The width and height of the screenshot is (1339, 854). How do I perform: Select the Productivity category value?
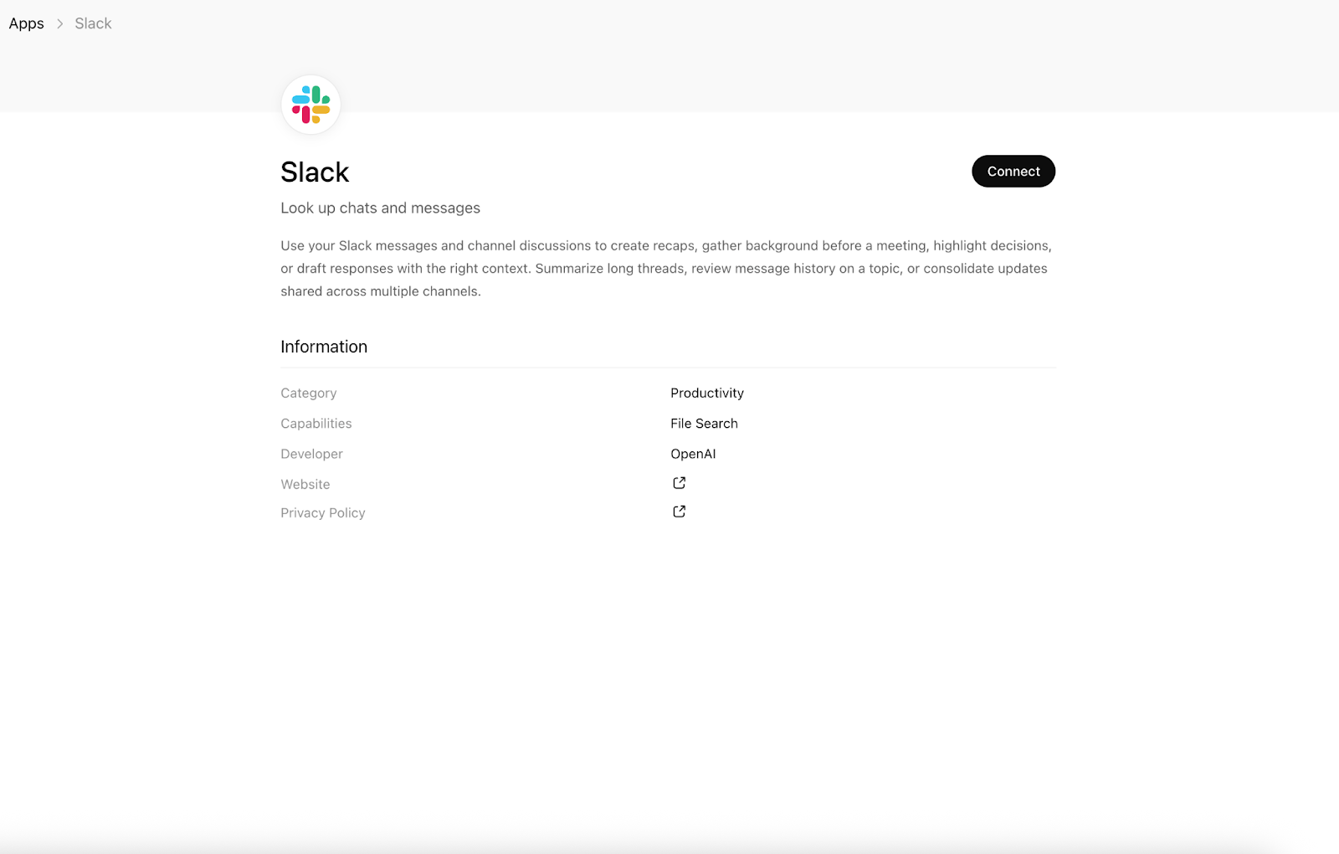point(706,393)
